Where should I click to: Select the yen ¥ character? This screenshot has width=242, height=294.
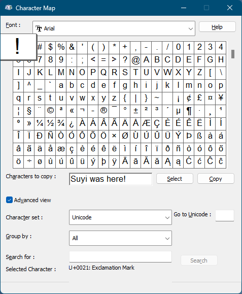[x=221, y=98]
